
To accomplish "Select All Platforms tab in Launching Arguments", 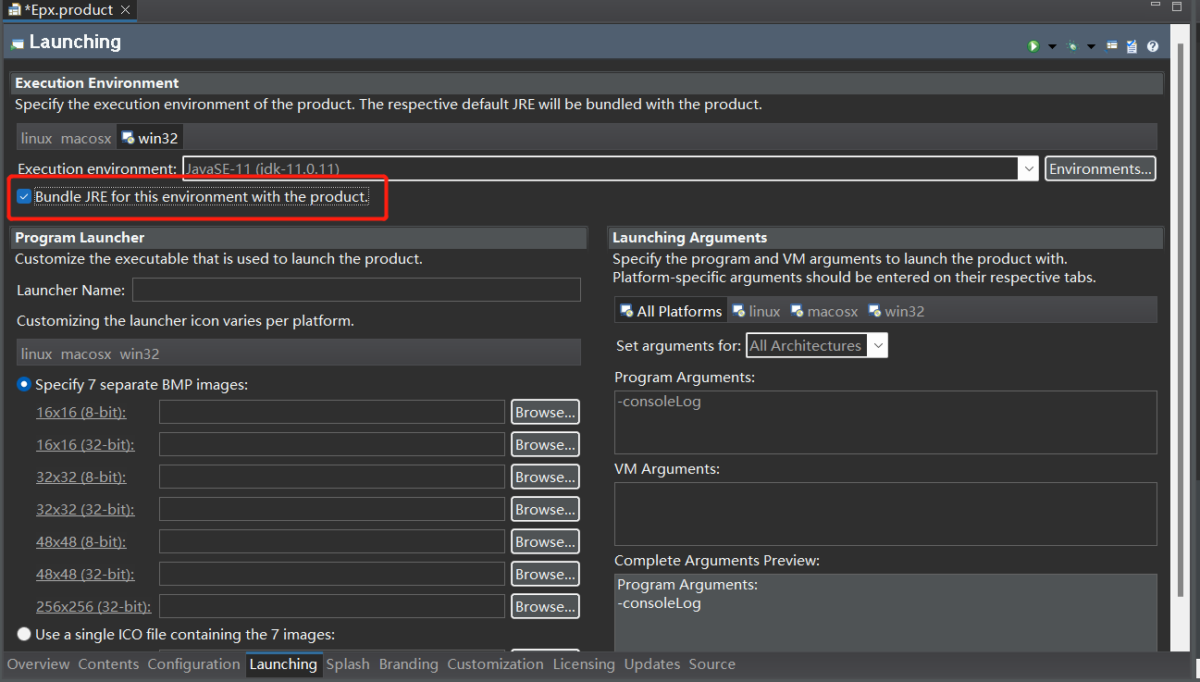I will pyautogui.click(x=671, y=311).
